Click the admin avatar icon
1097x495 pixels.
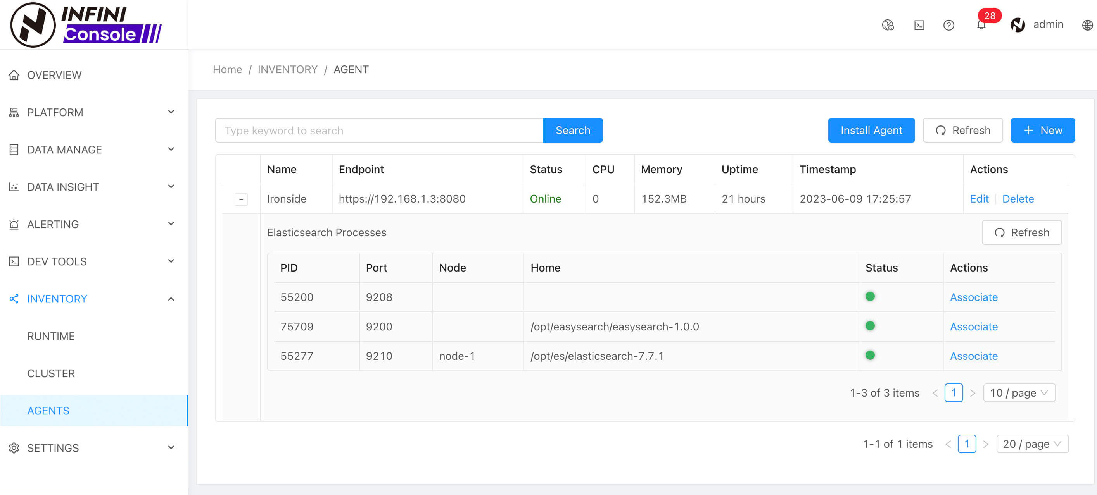point(1018,25)
